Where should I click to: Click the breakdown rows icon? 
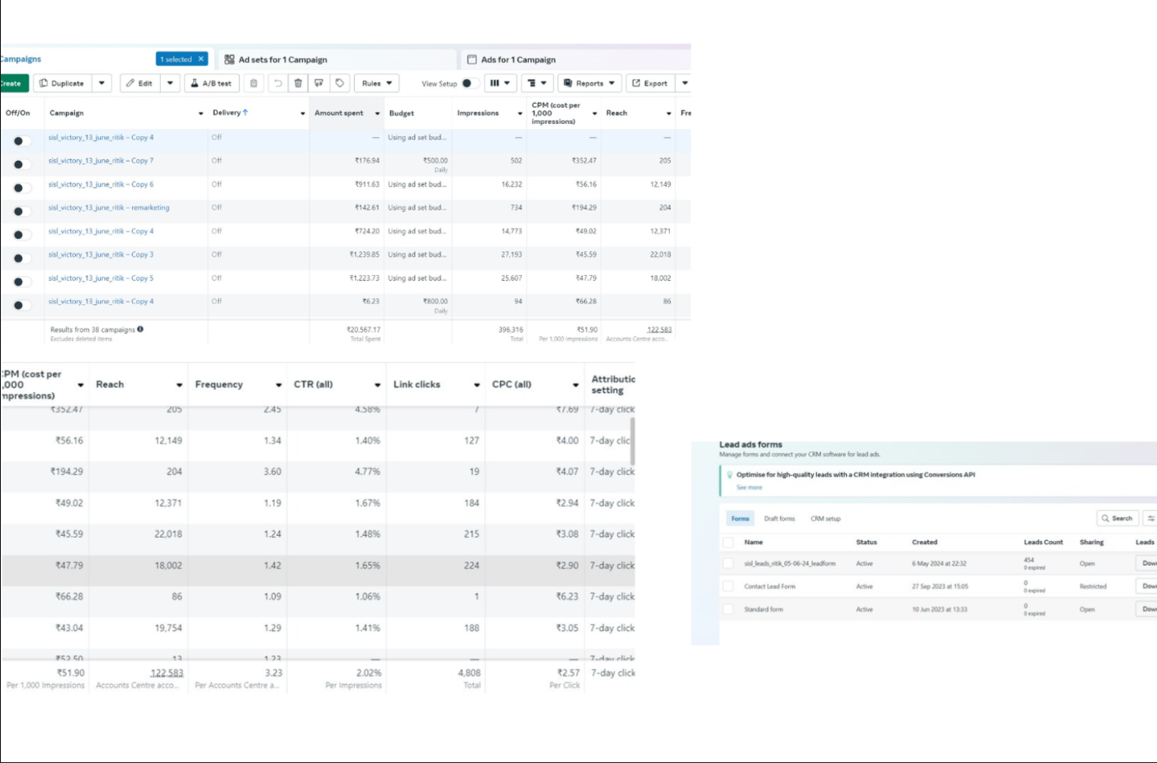tap(537, 83)
